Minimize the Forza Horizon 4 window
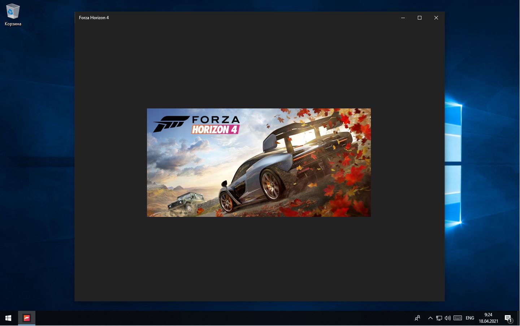Screen dimensions: 520x326 (x=403, y=18)
